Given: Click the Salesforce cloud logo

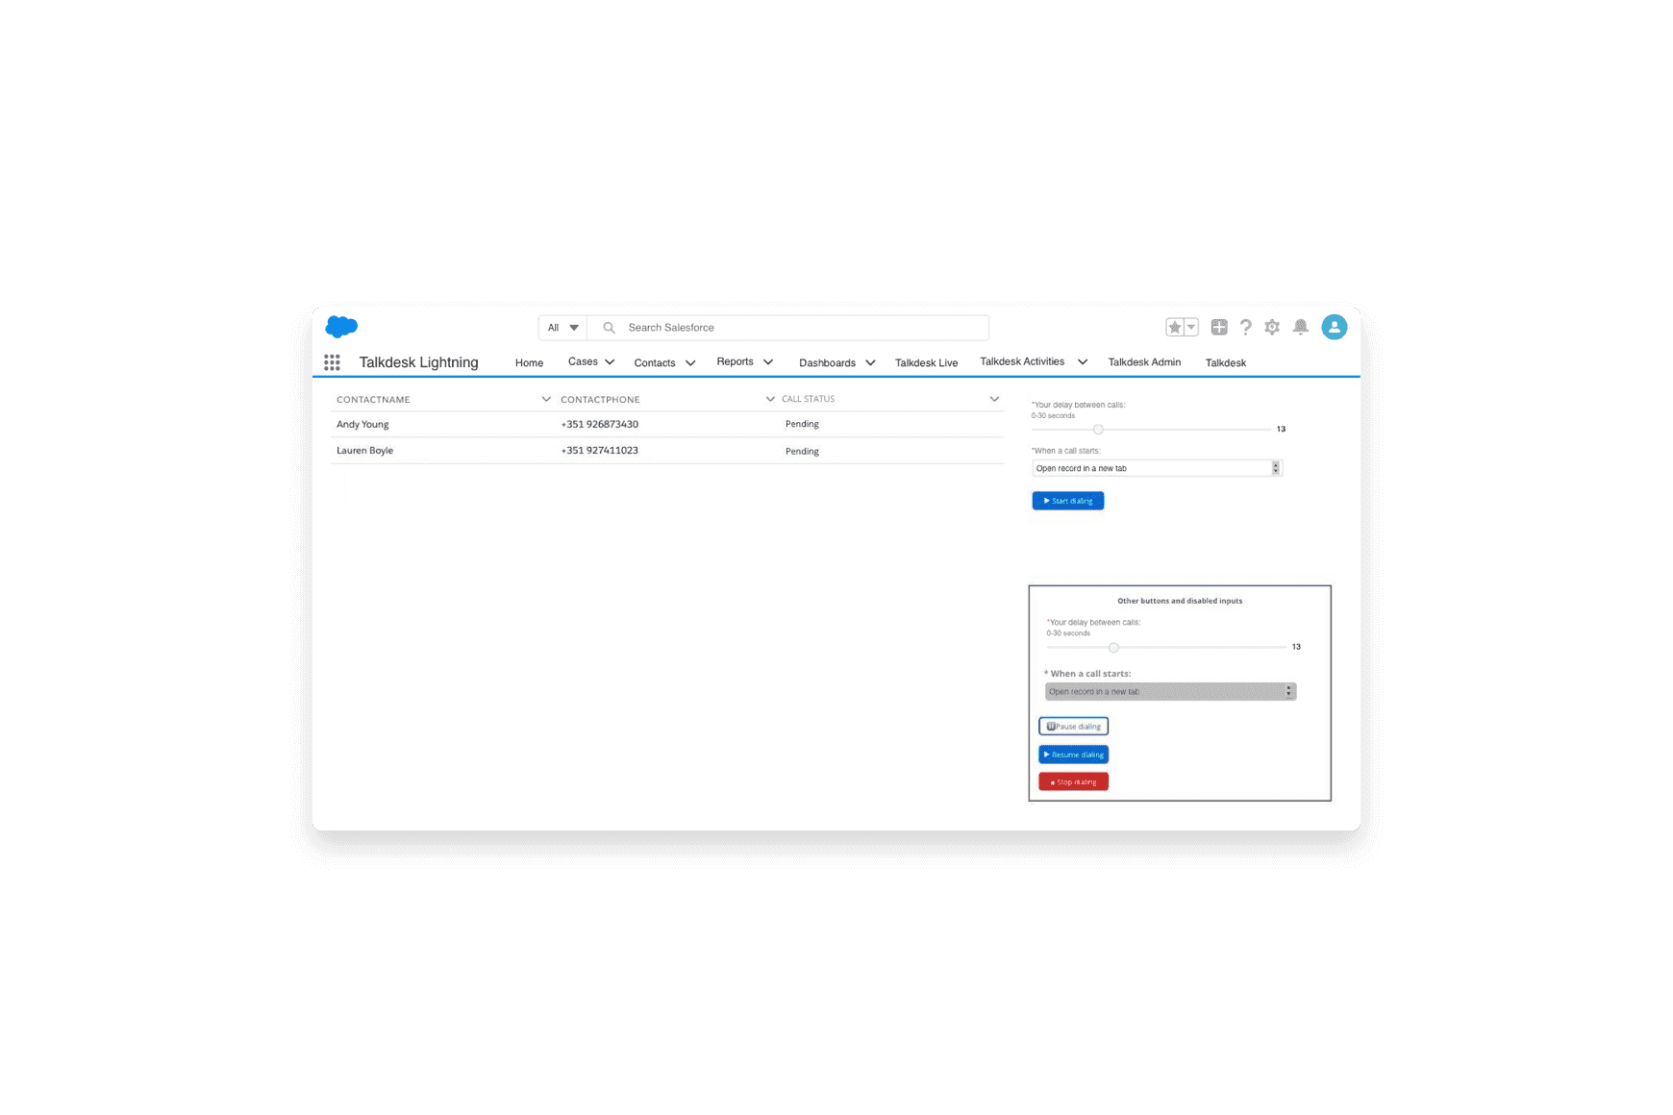Looking at the screenshot, I should tap(342, 327).
